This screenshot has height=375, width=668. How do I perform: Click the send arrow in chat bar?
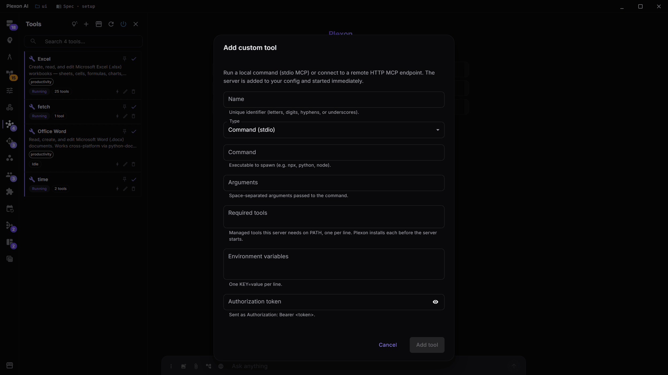coord(514,366)
